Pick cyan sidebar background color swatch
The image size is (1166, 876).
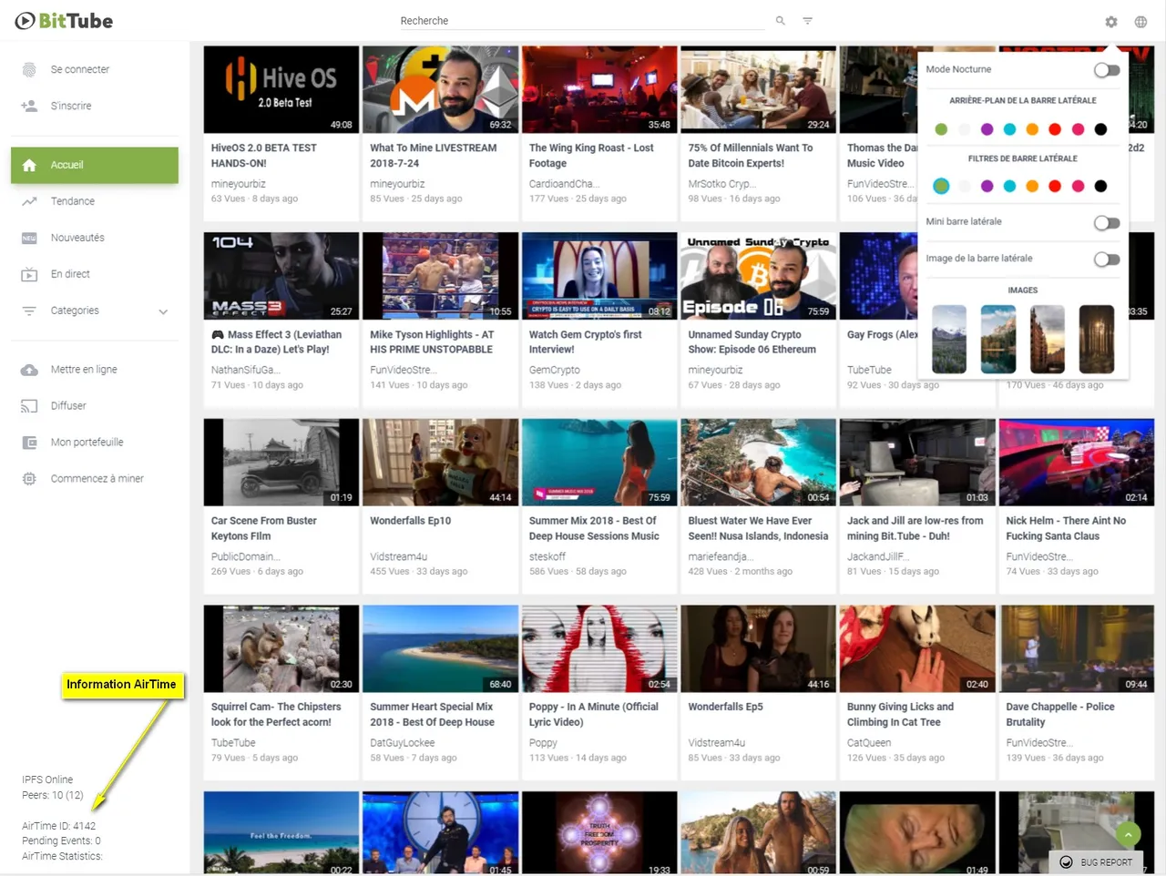tap(1009, 129)
